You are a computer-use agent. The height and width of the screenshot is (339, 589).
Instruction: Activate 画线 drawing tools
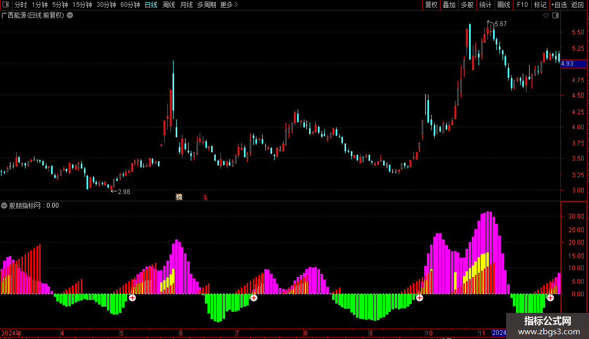tap(504, 5)
